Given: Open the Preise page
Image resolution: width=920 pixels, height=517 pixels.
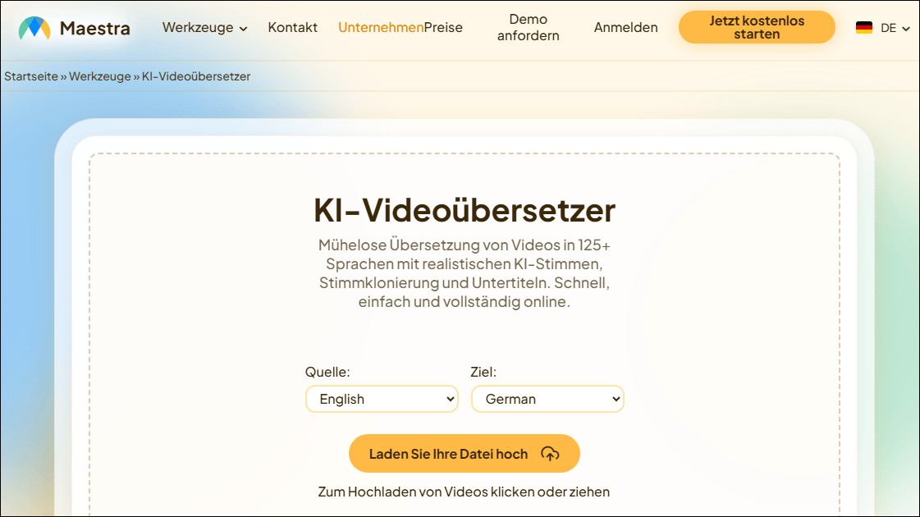Looking at the screenshot, I should [x=444, y=27].
